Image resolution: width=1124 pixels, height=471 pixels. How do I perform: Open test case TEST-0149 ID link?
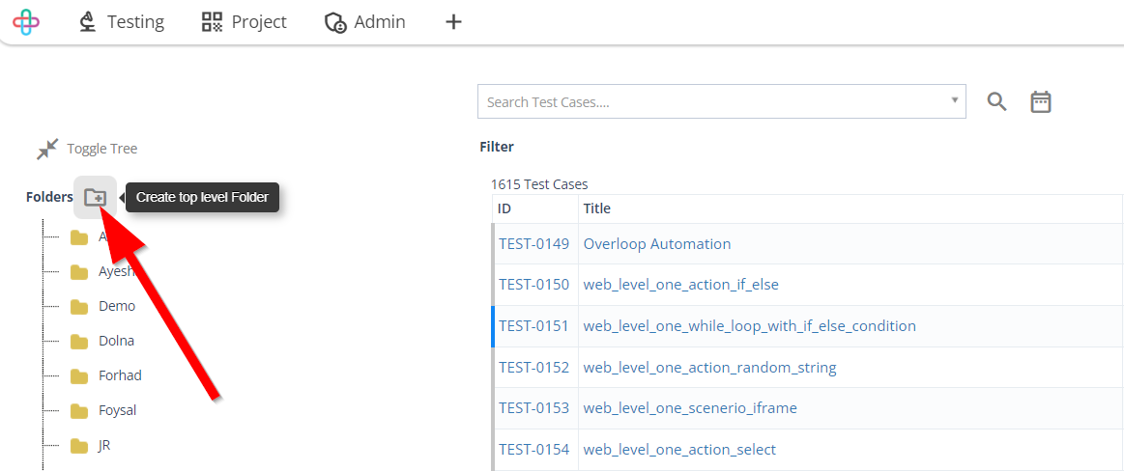(x=534, y=244)
